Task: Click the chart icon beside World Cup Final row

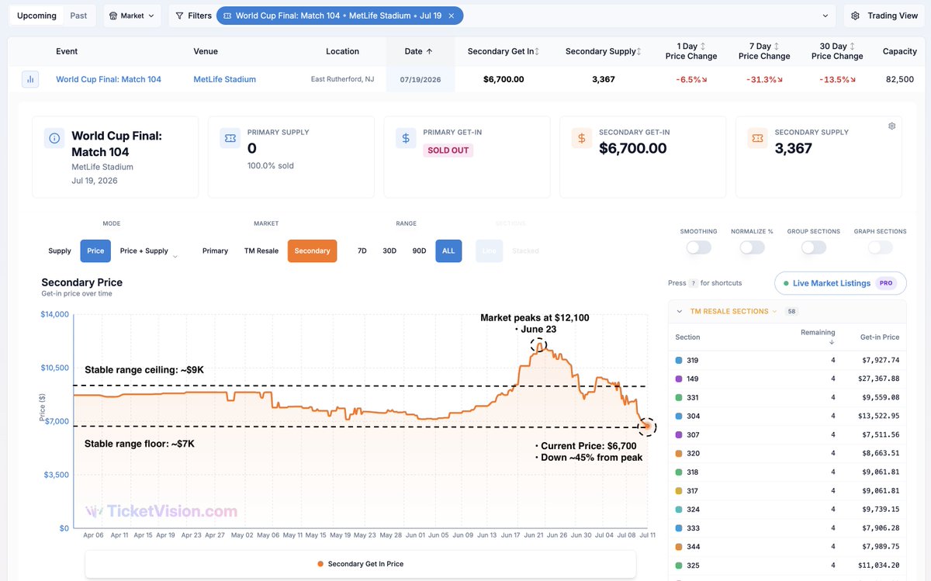Action: click(30, 79)
